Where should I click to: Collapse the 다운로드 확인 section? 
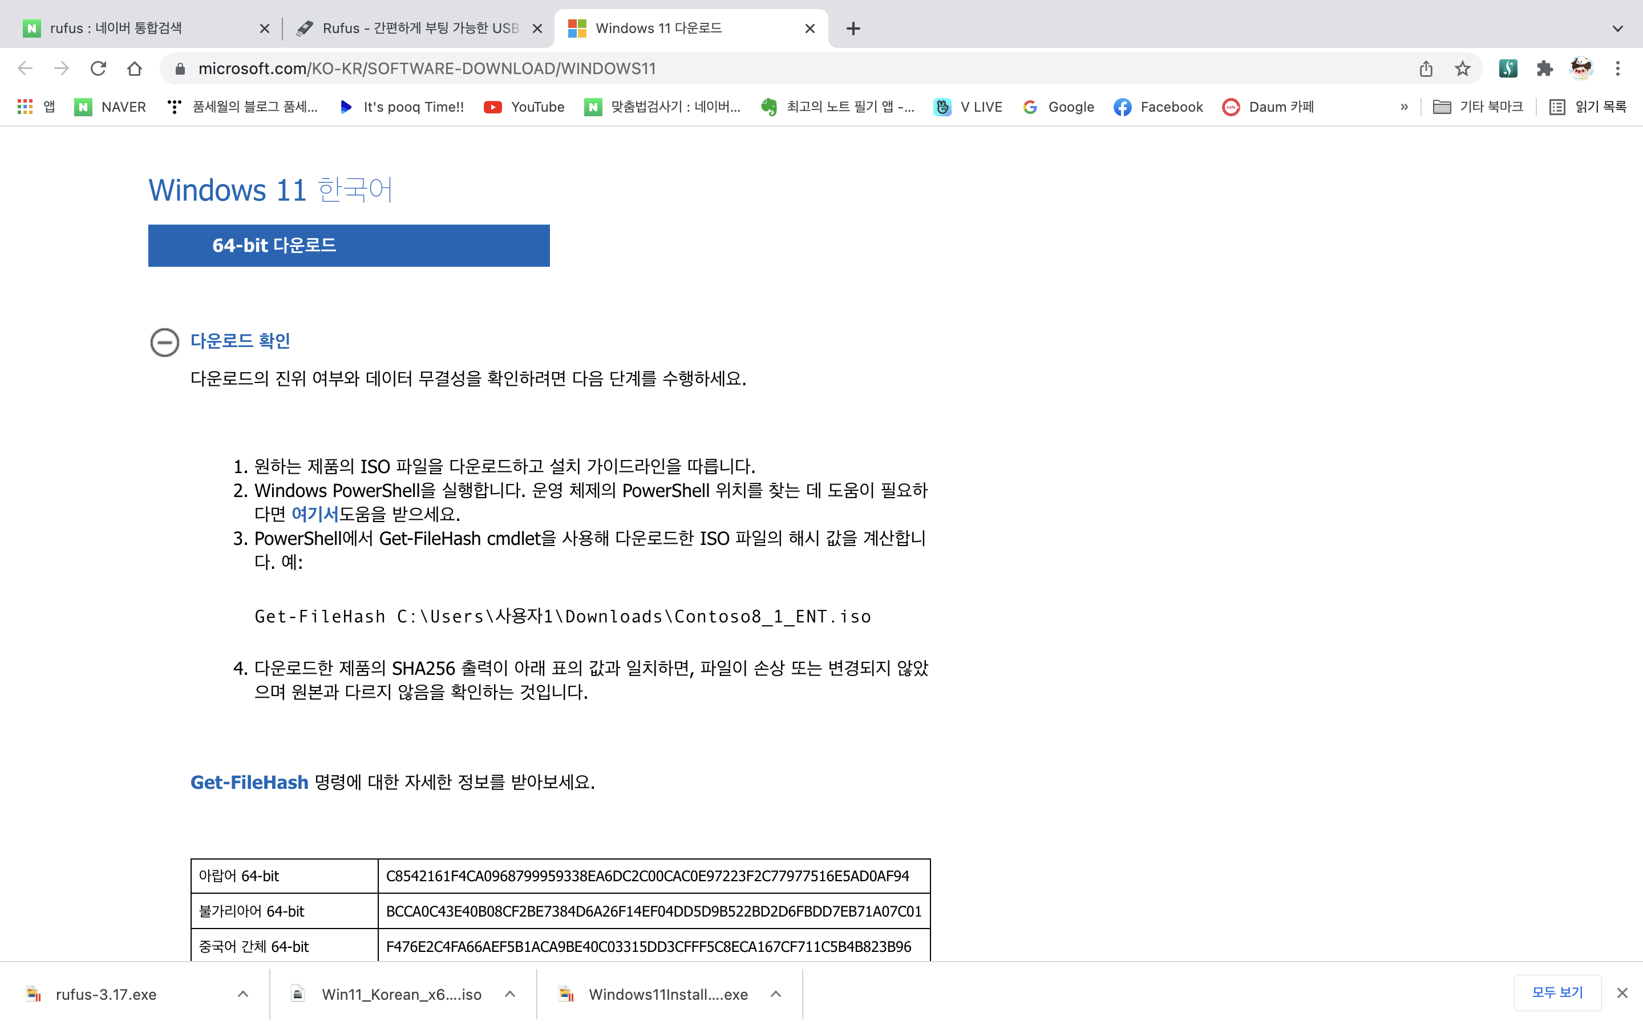coord(164,342)
